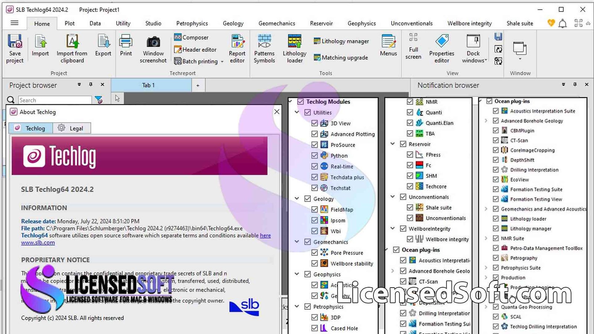Collapse the Unconventionals tree node
The width and height of the screenshot is (594, 334).
[x=392, y=197]
